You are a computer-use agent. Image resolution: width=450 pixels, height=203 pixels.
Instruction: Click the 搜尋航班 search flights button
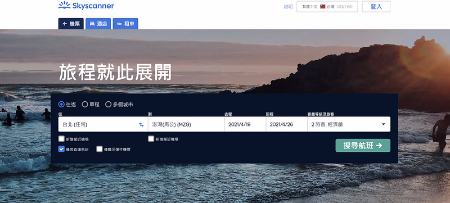(x=363, y=146)
